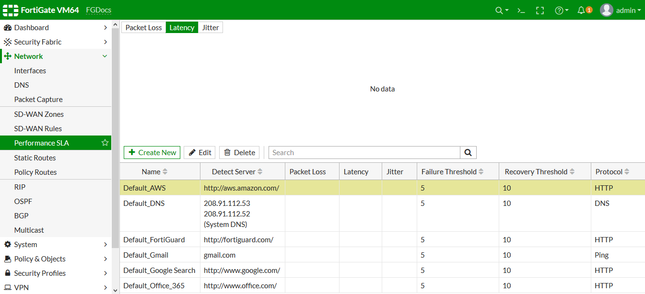Viewport: 645px width, 294px height.
Task: Click the System gear icon in sidebar
Action: pyautogui.click(x=8, y=244)
